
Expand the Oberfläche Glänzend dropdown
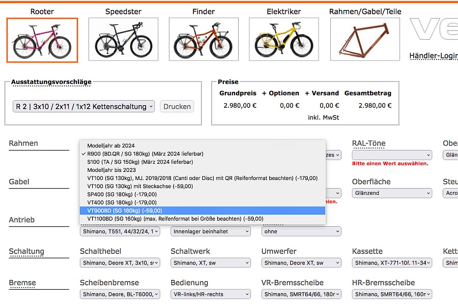(391, 193)
